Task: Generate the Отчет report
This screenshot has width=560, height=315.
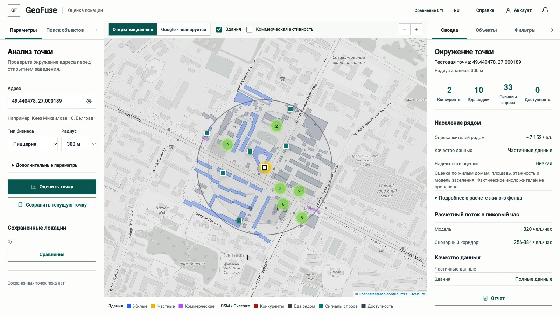Action: 493,298
